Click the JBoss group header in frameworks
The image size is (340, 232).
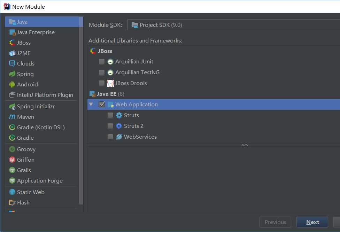105,51
